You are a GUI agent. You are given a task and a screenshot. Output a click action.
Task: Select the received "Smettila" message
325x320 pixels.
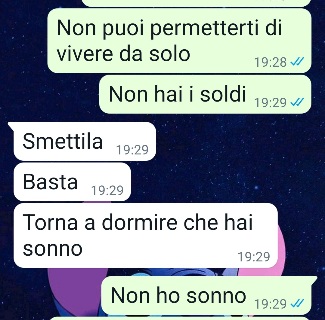(85, 142)
